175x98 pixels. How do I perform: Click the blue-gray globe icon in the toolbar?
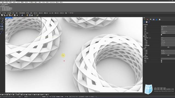[x=30, y=15]
